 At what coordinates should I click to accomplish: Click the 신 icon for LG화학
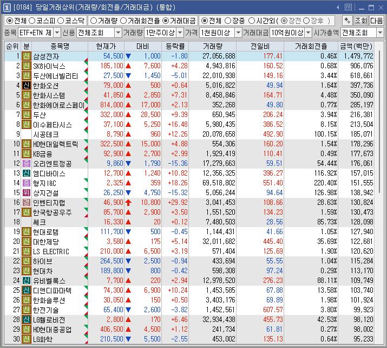27,339
